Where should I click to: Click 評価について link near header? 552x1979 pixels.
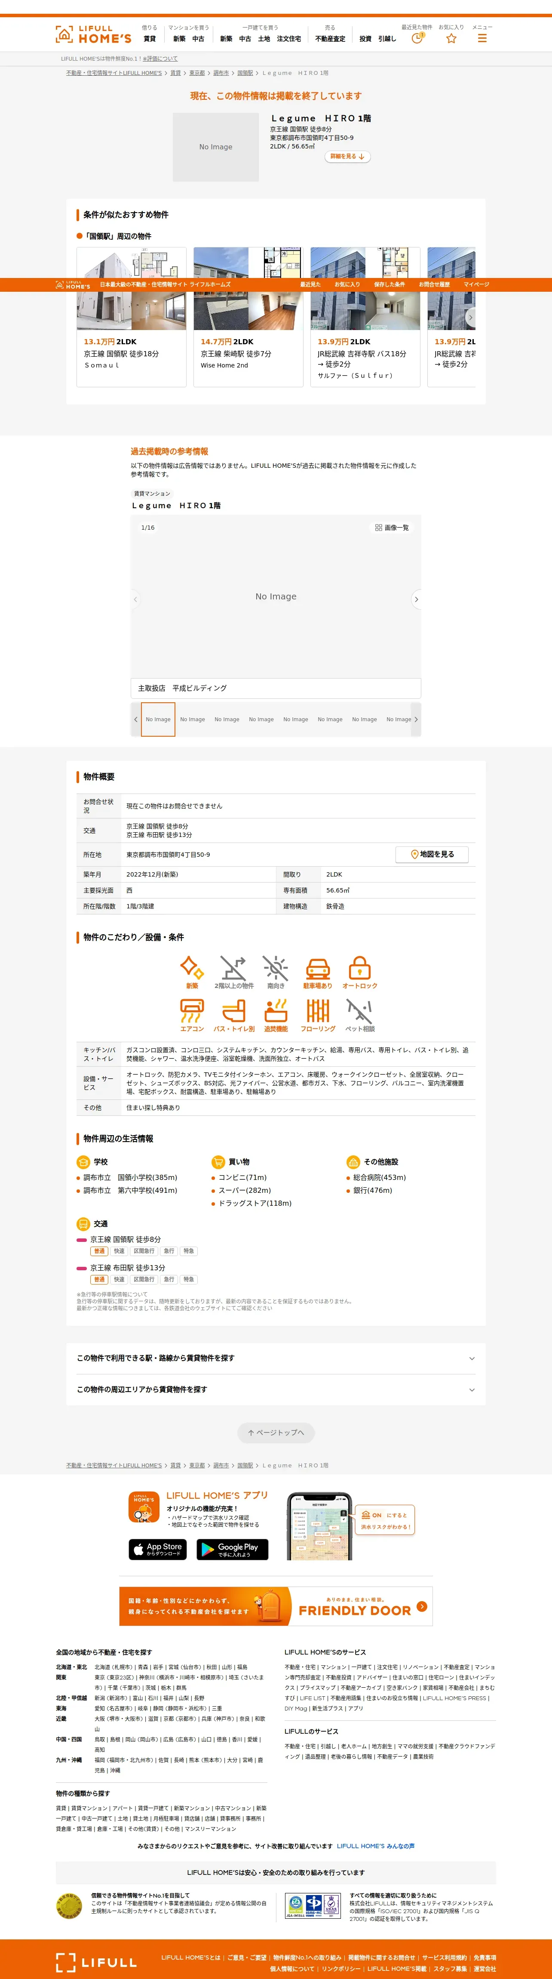click(159, 59)
